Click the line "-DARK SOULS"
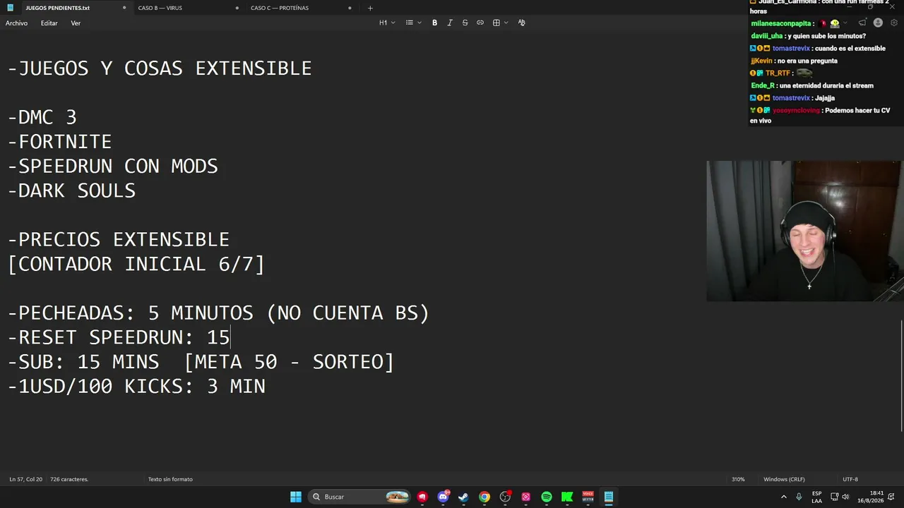Image resolution: width=904 pixels, height=508 pixels. [x=71, y=190]
